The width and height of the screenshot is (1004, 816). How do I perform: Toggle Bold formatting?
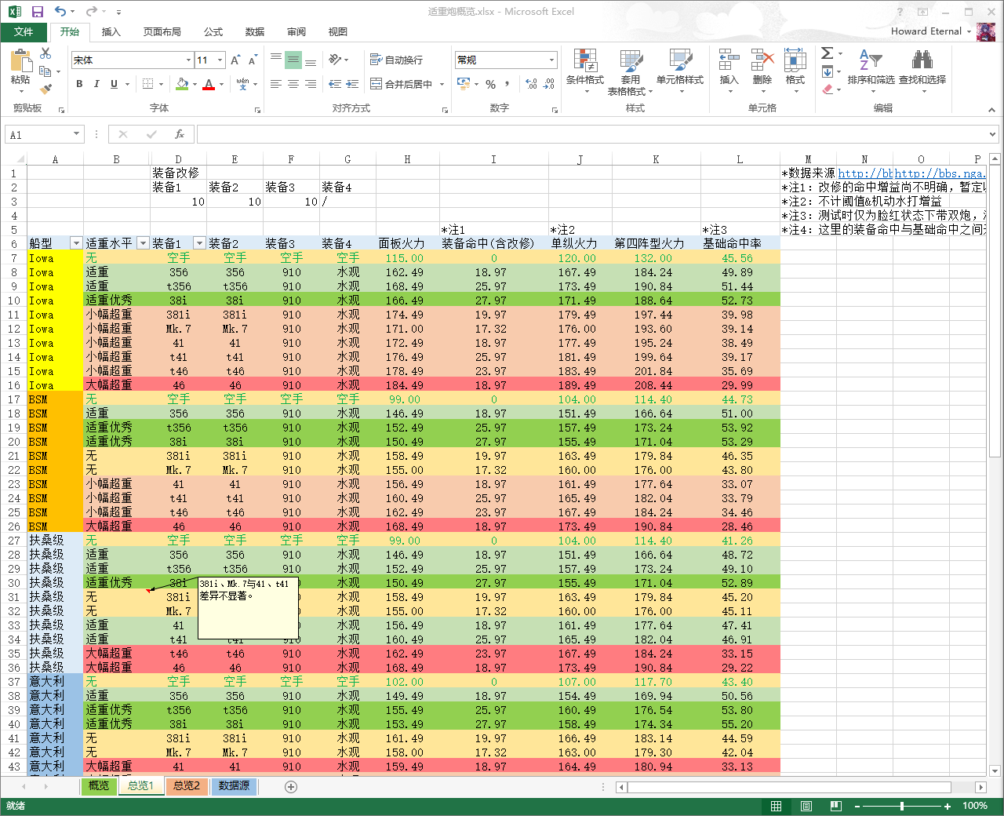(x=79, y=84)
